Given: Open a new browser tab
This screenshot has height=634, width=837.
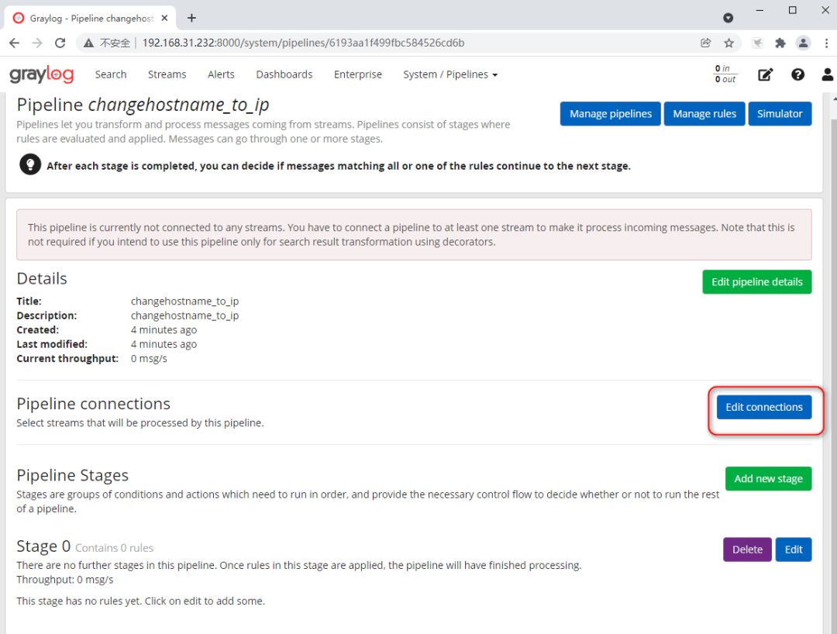Looking at the screenshot, I should 191,18.
